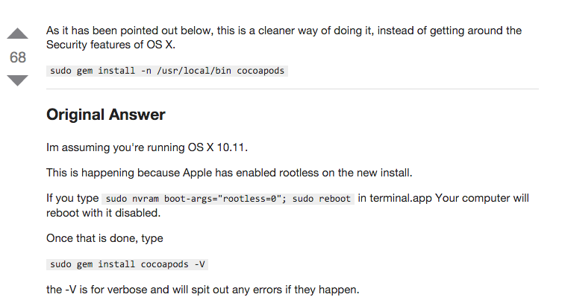Click the 'If you type' text before the code
The image size is (565, 303).
(x=72, y=199)
